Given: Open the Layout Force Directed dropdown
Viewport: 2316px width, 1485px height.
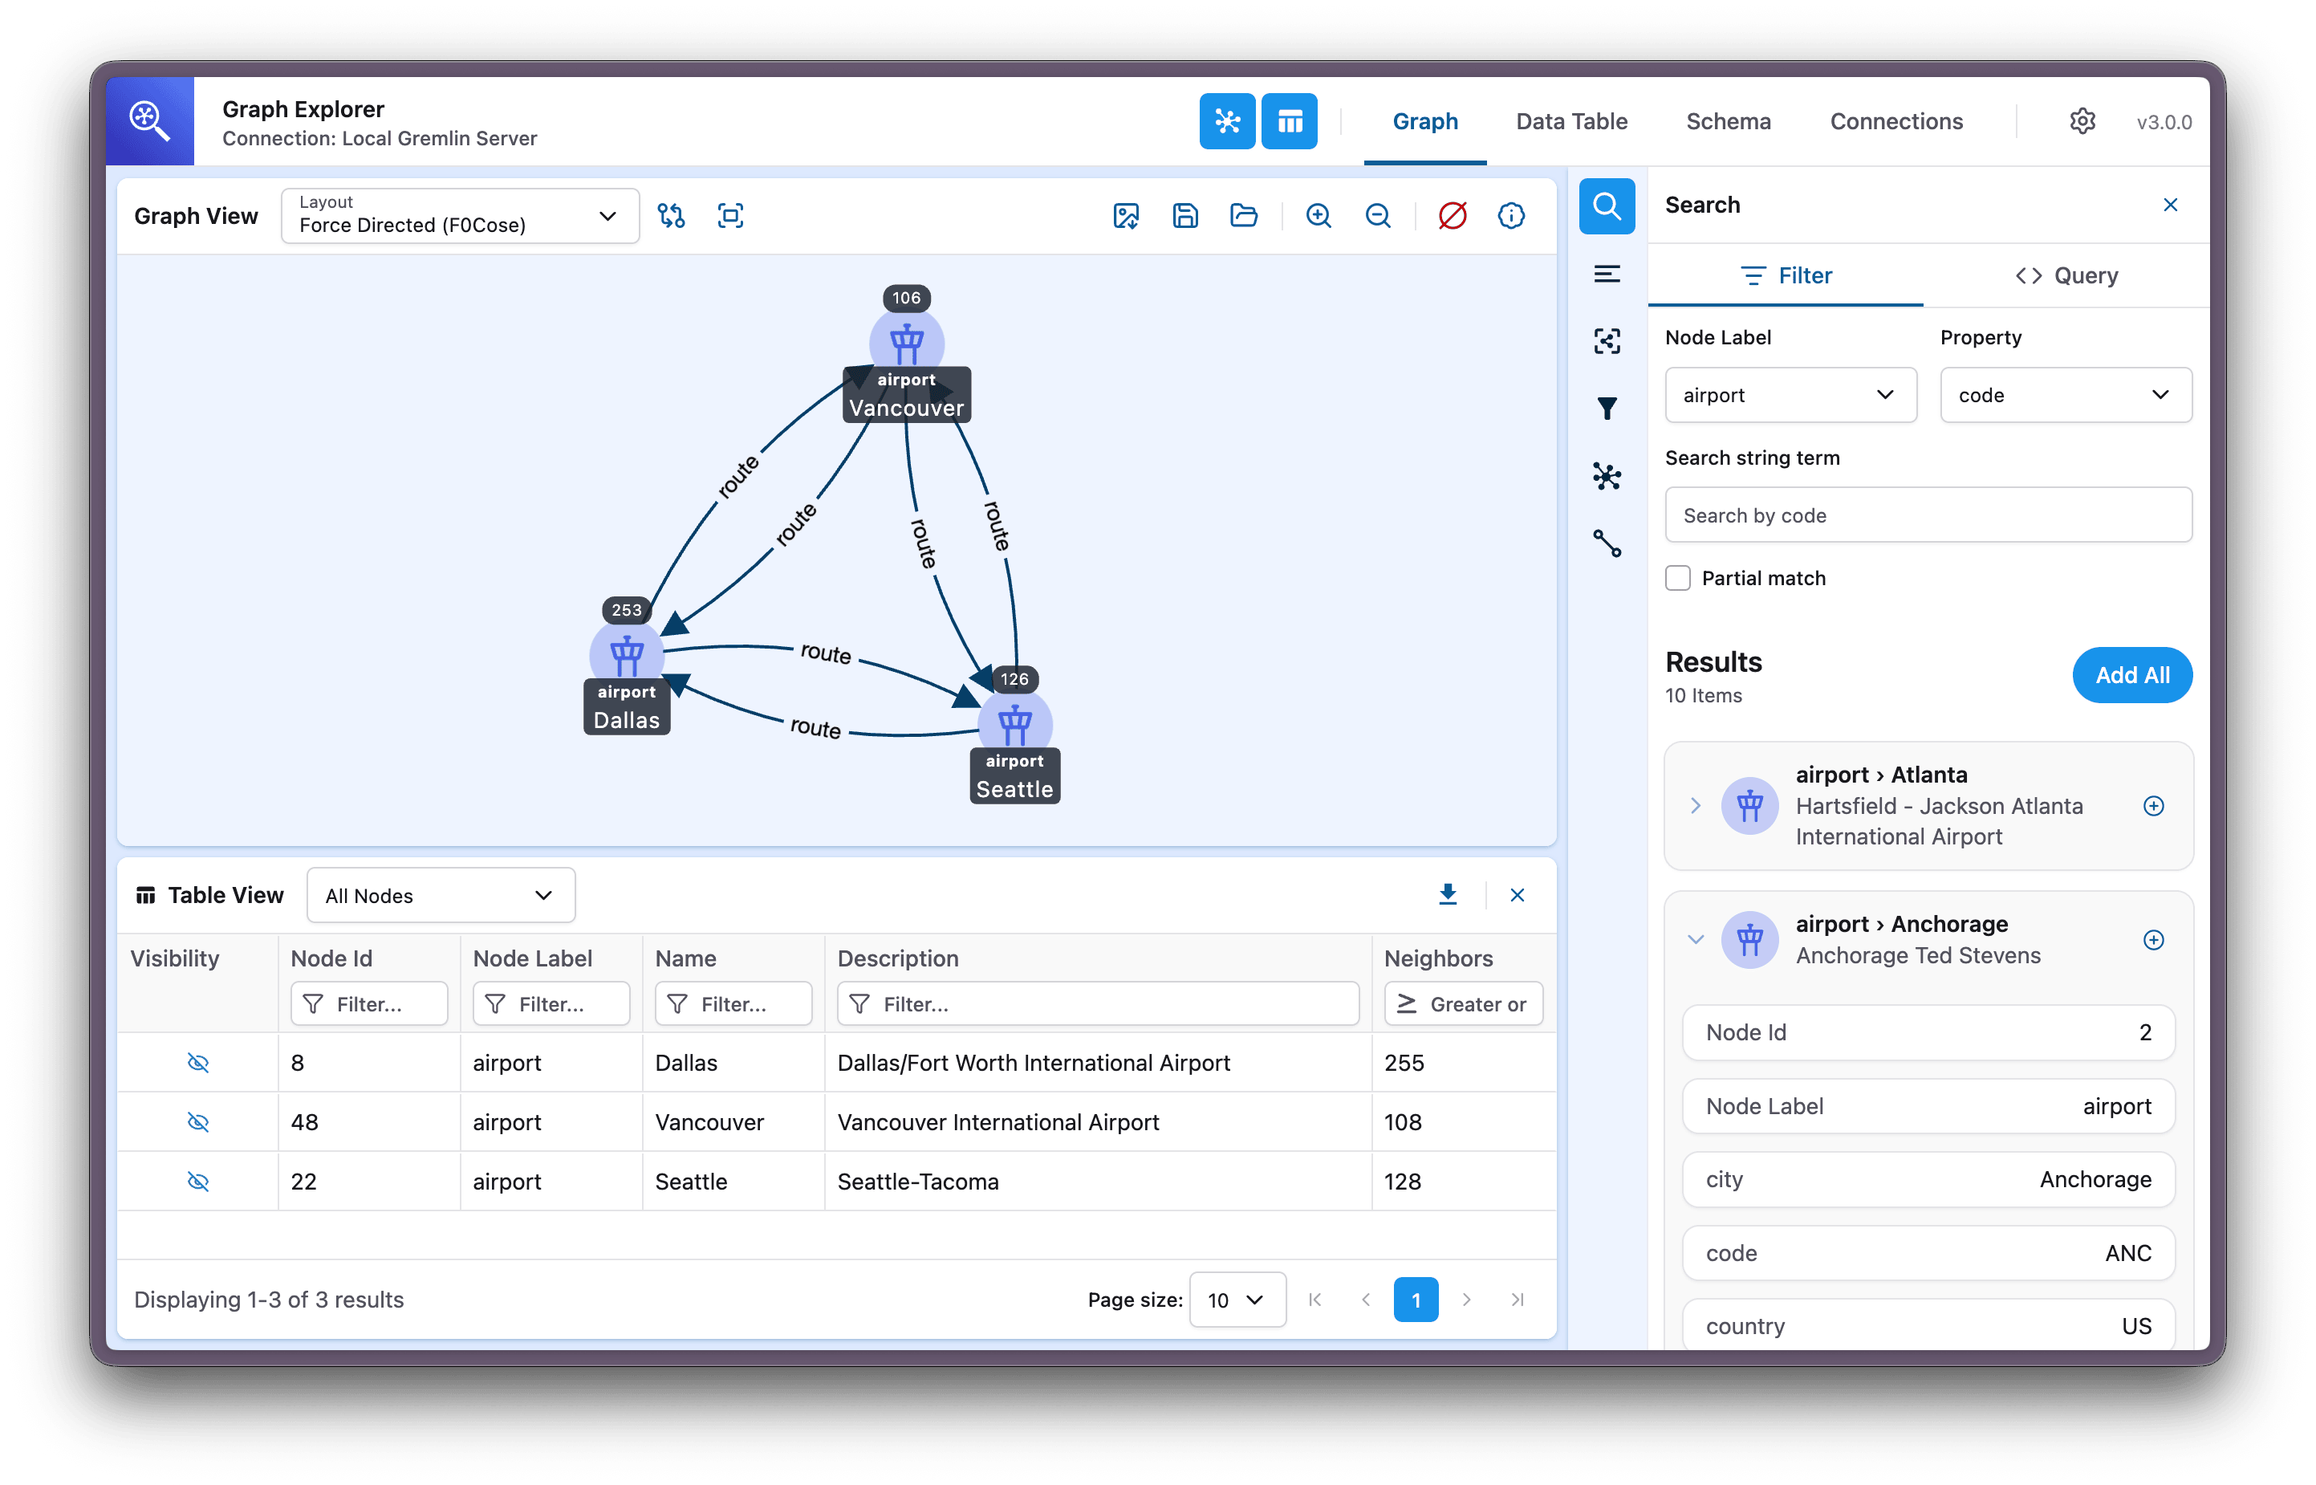Looking at the screenshot, I should 460,216.
